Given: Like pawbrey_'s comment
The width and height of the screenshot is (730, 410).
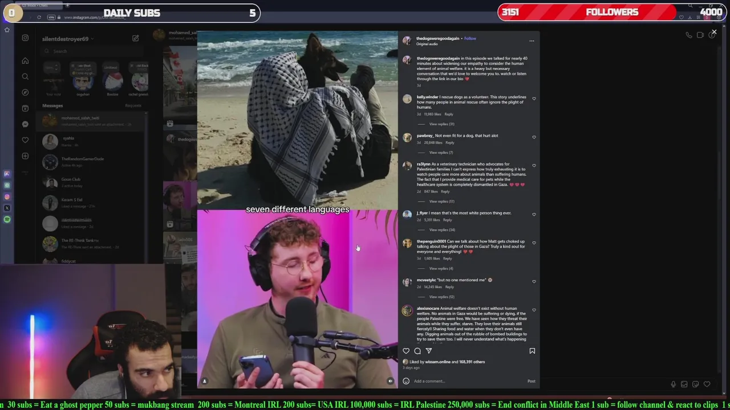Looking at the screenshot, I should [x=534, y=137].
